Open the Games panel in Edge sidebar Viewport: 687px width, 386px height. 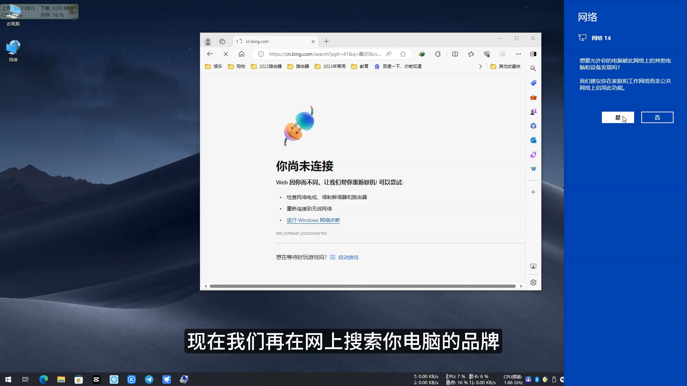point(533,111)
